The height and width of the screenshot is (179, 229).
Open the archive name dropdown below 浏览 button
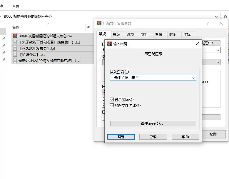218,50
